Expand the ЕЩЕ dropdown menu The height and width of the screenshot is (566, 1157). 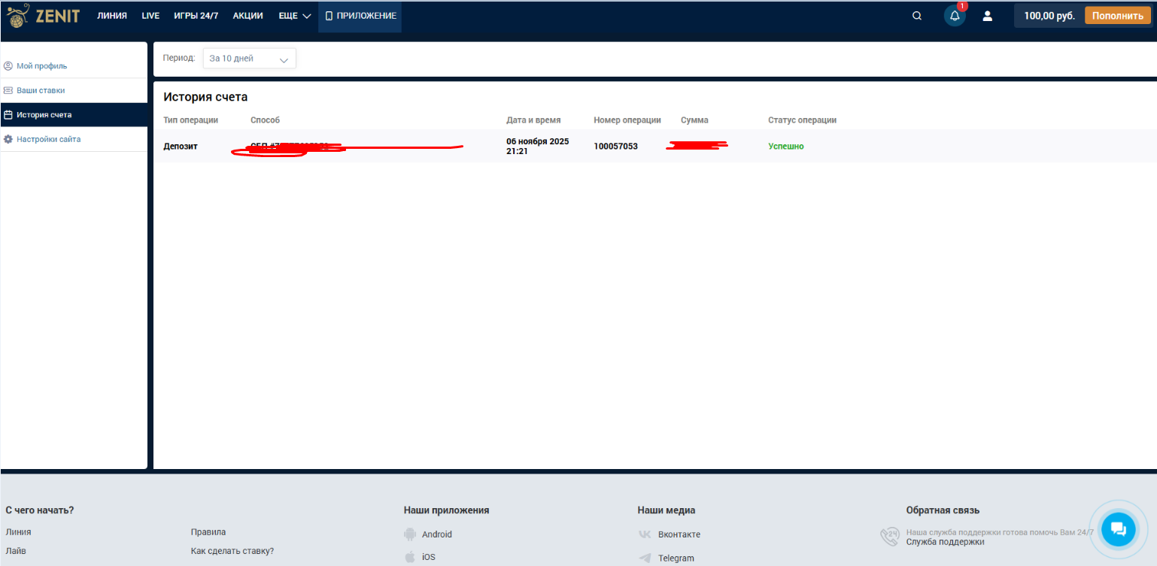[294, 16]
